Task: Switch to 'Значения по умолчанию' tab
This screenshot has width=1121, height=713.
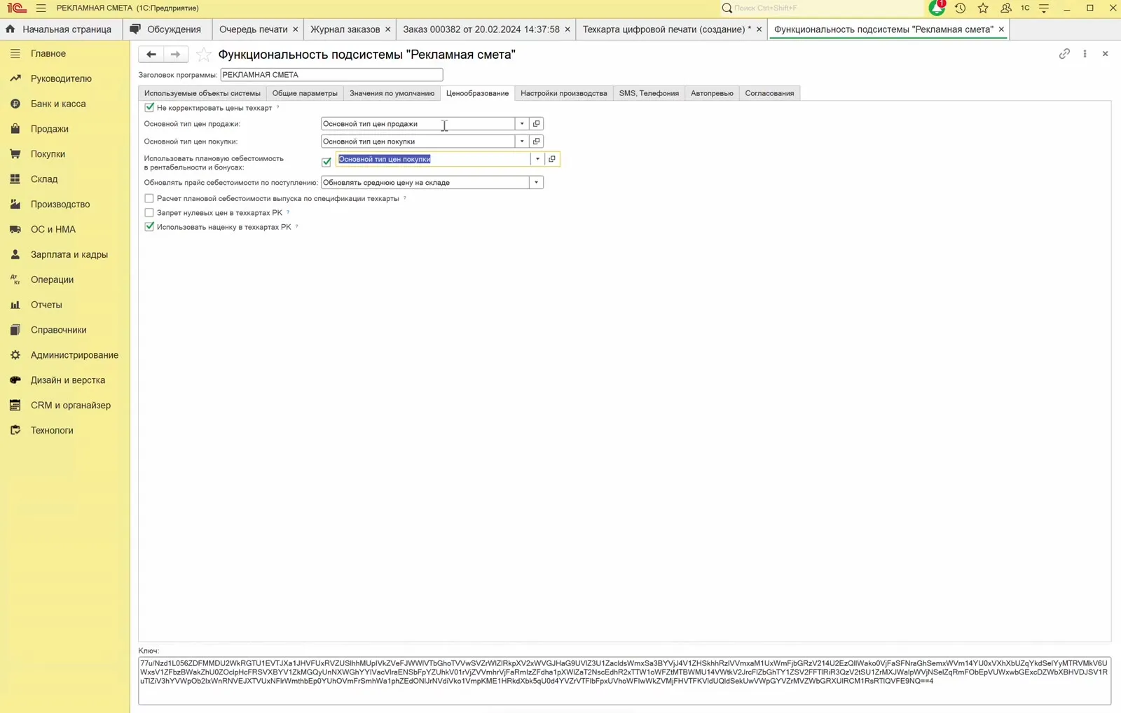Action: (x=392, y=93)
